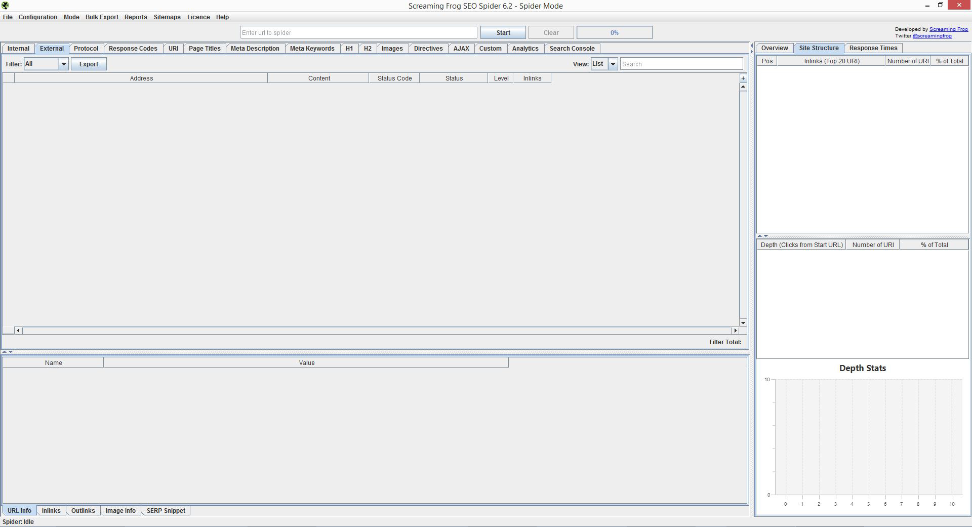This screenshot has width=972, height=527.
Task: Open the Filter dropdown set to All
Action: pyautogui.click(x=46, y=64)
